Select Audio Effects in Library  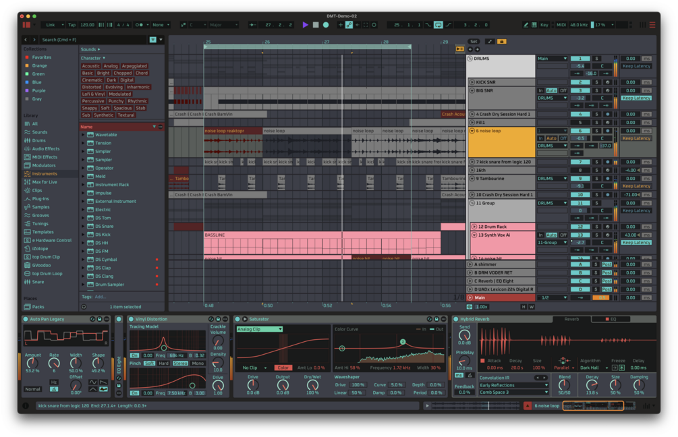coord(46,148)
